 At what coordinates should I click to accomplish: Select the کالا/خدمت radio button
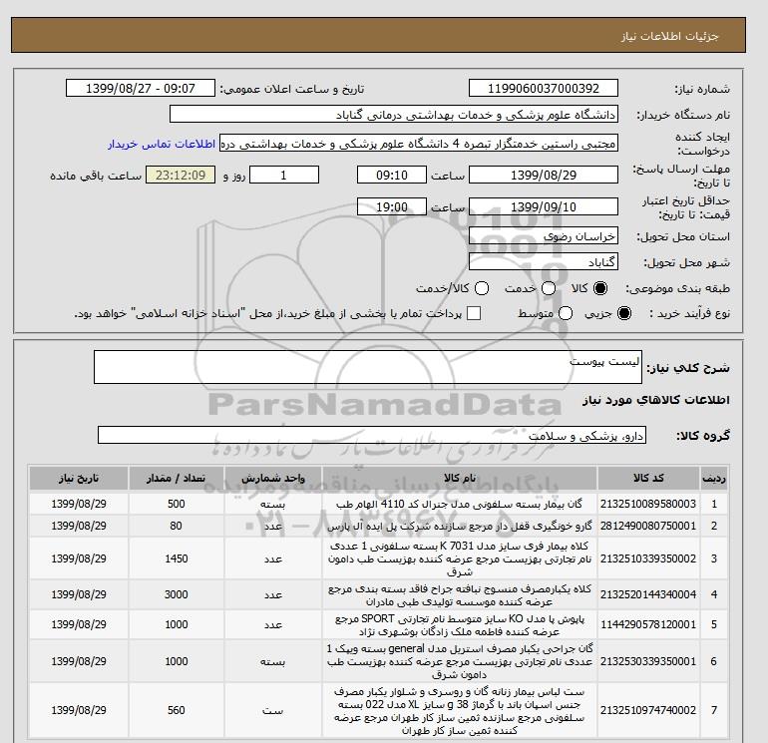coord(482,288)
